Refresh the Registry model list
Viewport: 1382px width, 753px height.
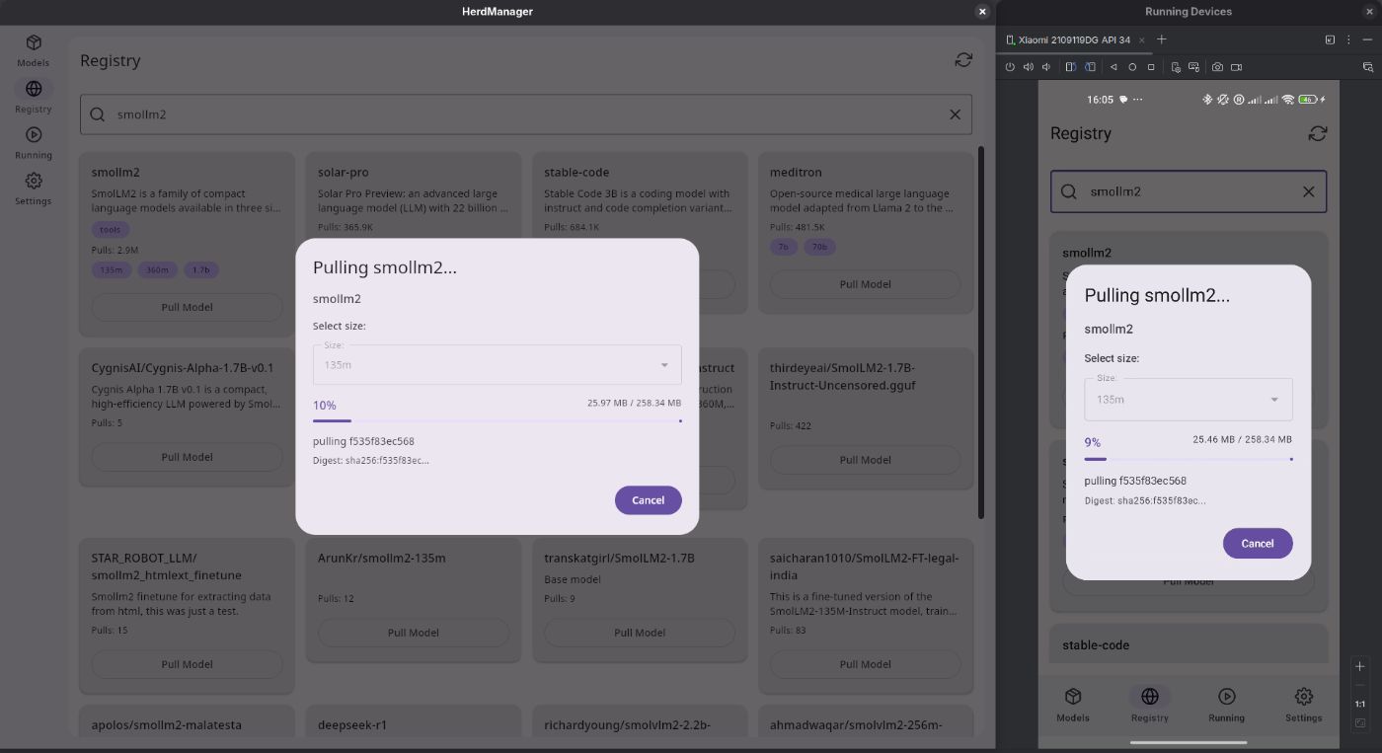click(x=962, y=59)
